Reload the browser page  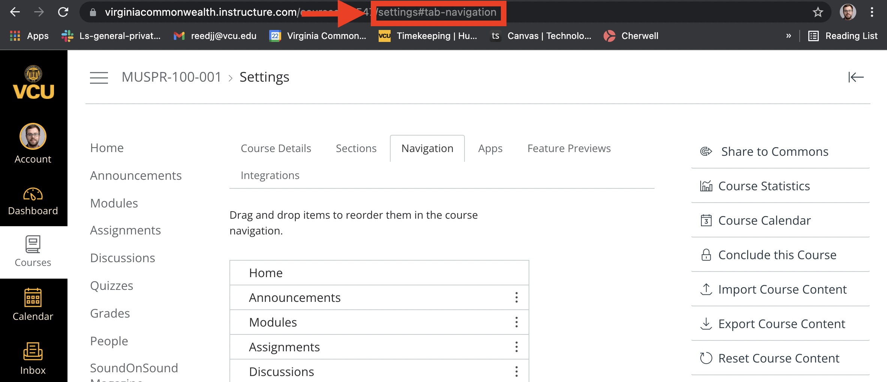point(63,12)
